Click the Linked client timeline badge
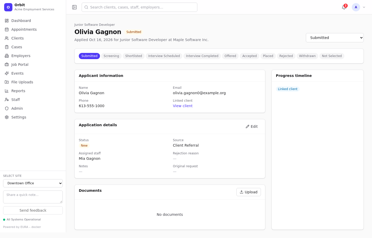Image resolution: width=372 pixels, height=238 pixels. tap(288, 89)
